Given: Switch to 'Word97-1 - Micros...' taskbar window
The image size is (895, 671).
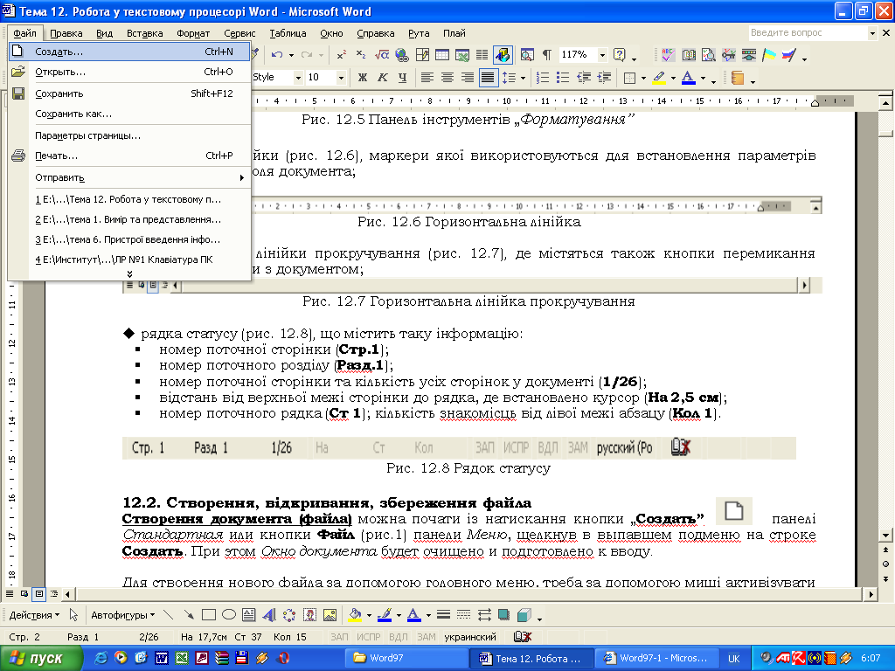Looking at the screenshot, I should click(x=656, y=659).
